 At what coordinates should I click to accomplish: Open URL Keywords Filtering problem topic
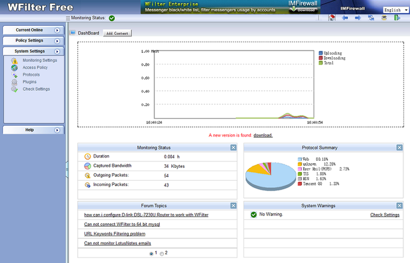tap(115, 234)
